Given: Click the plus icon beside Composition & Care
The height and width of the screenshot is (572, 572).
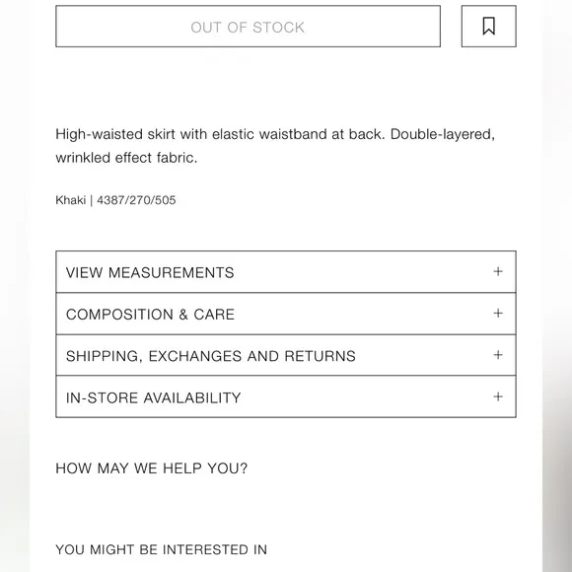Looking at the screenshot, I should point(498,314).
